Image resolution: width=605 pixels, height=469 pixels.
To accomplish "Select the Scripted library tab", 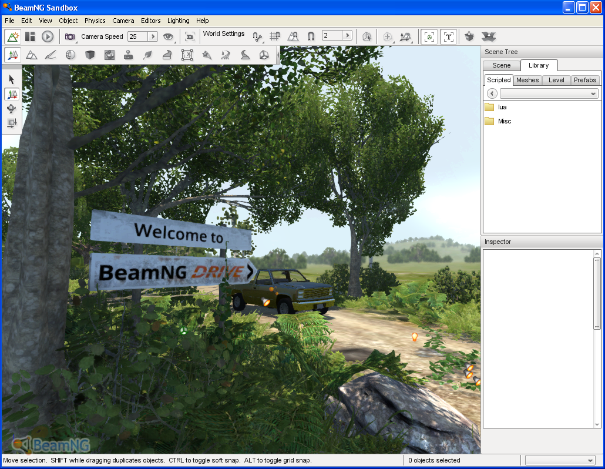I will click(x=499, y=80).
